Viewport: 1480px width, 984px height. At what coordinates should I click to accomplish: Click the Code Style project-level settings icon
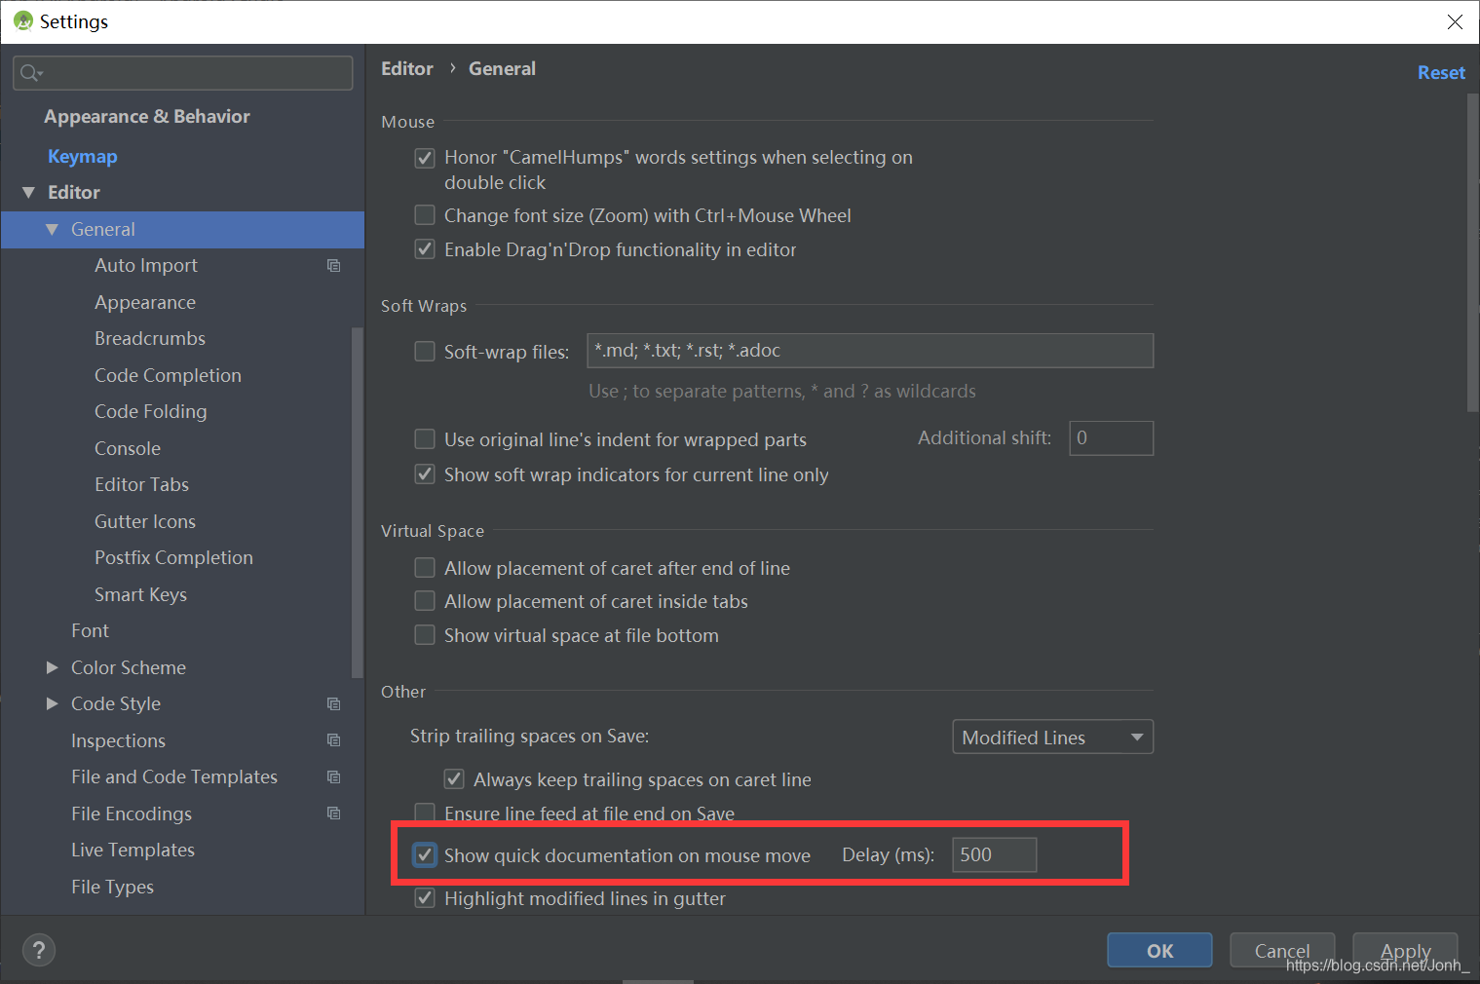pos(333,704)
